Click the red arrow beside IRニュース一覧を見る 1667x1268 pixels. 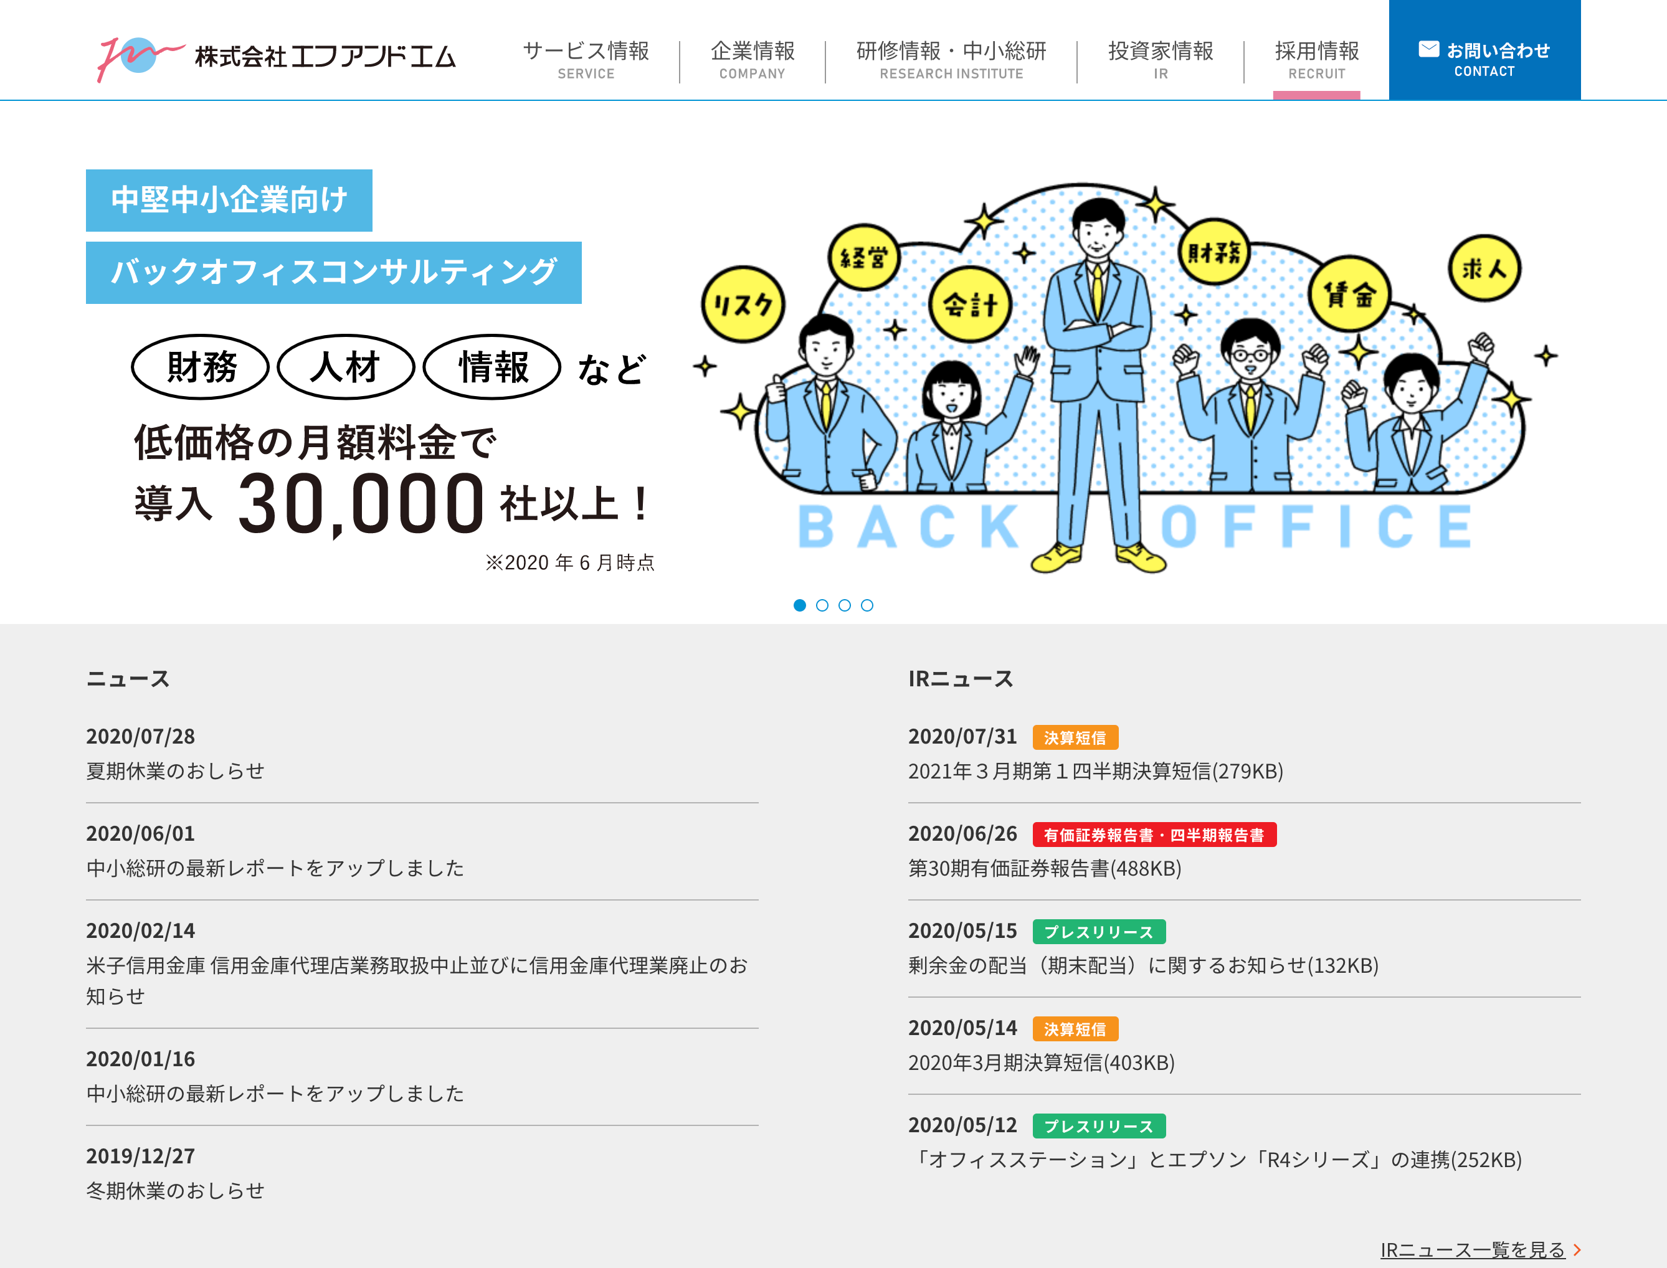point(1577,1250)
